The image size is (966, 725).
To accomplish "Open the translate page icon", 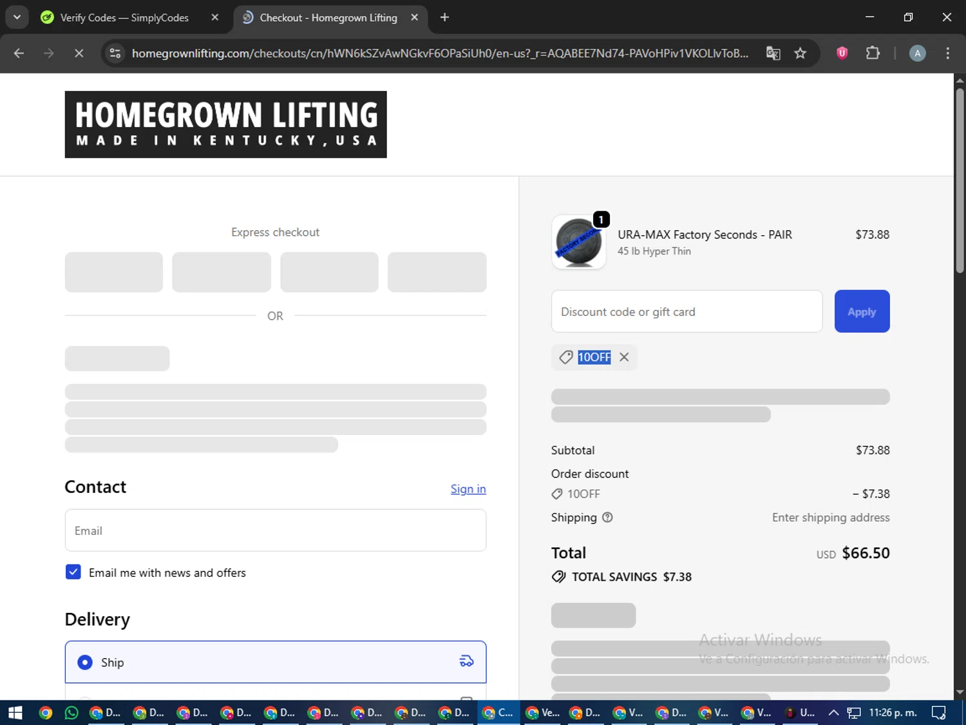I will (773, 53).
